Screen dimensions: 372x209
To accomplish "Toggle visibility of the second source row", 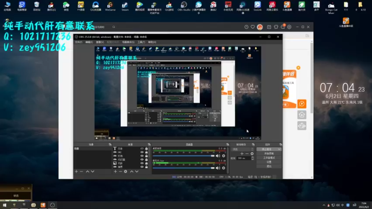I will point(142,152).
